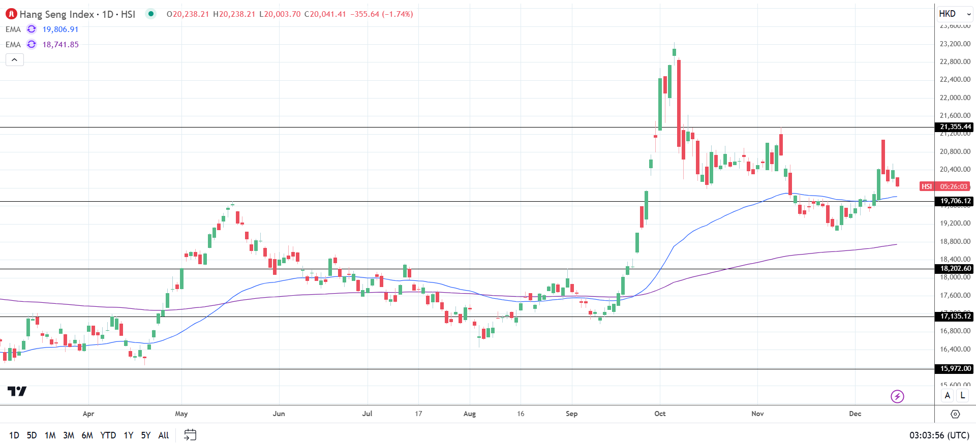Click the Nov label on the time axis
This screenshot has height=443, width=976.
tap(757, 414)
